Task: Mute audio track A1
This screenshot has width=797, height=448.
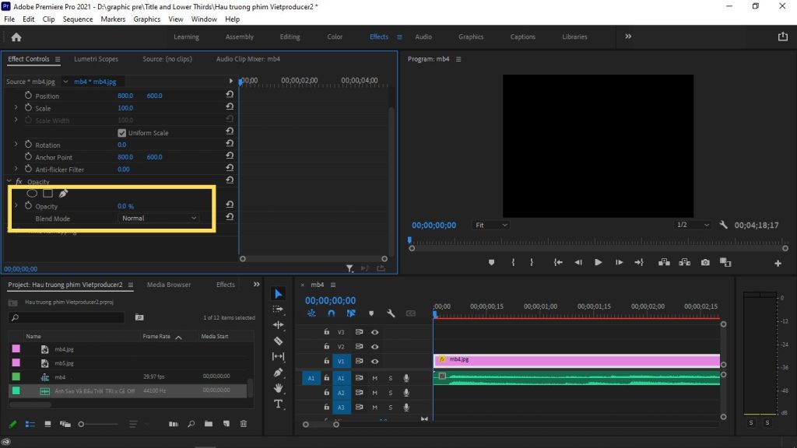Action: click(374, 378)
